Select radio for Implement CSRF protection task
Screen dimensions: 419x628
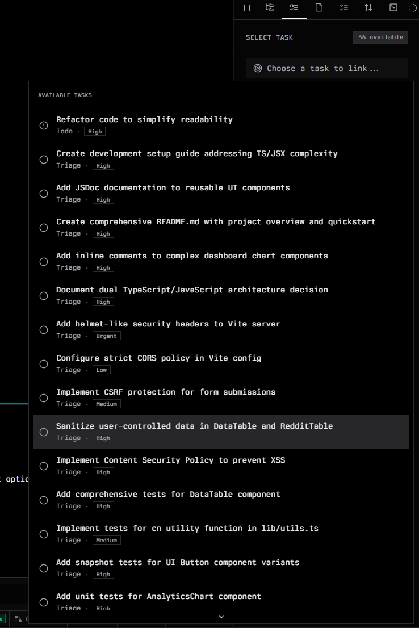44,397
